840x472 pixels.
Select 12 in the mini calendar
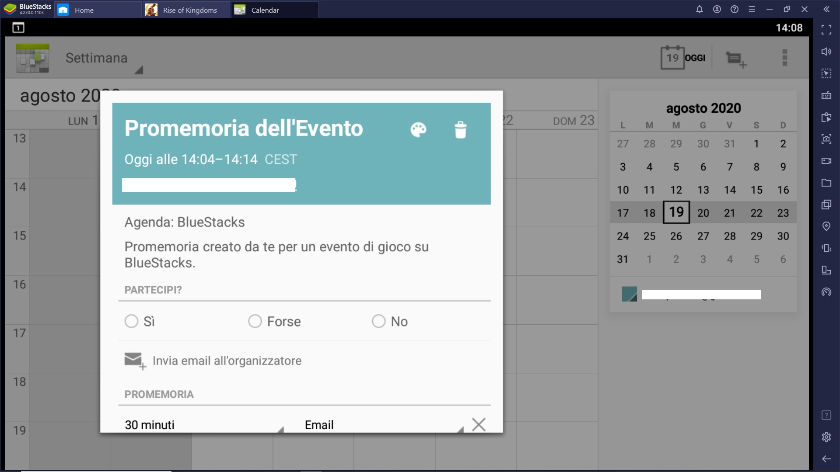click(676, 190)
